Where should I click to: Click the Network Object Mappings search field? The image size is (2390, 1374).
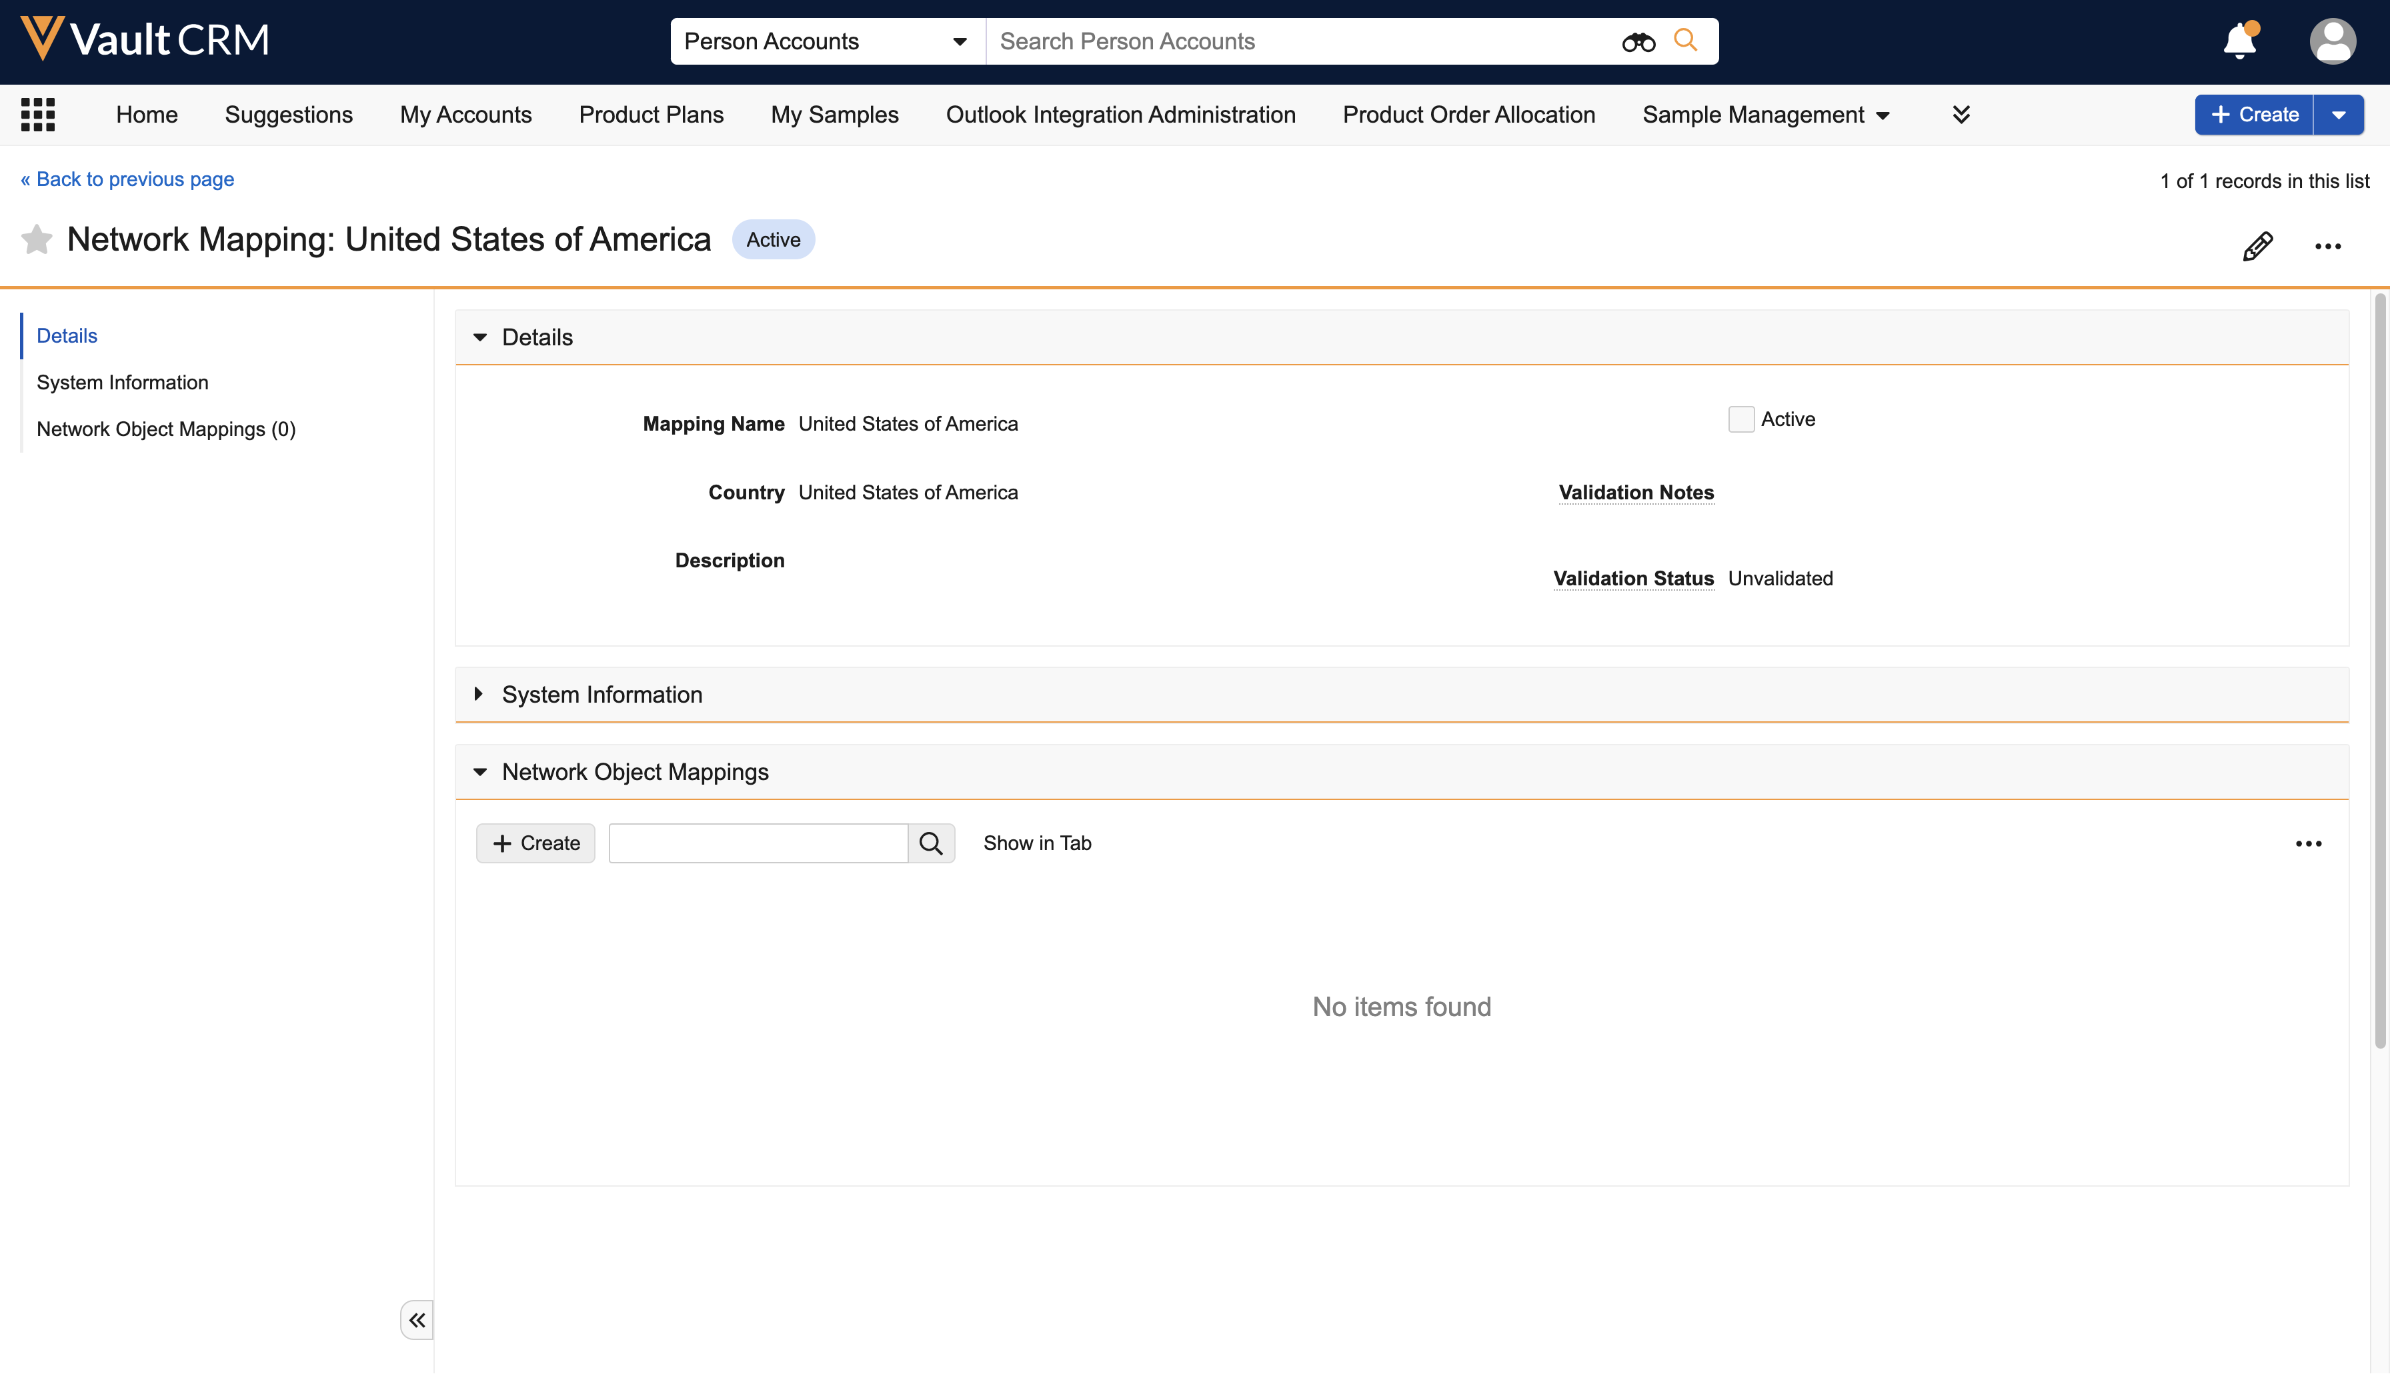tap(758, 843)
